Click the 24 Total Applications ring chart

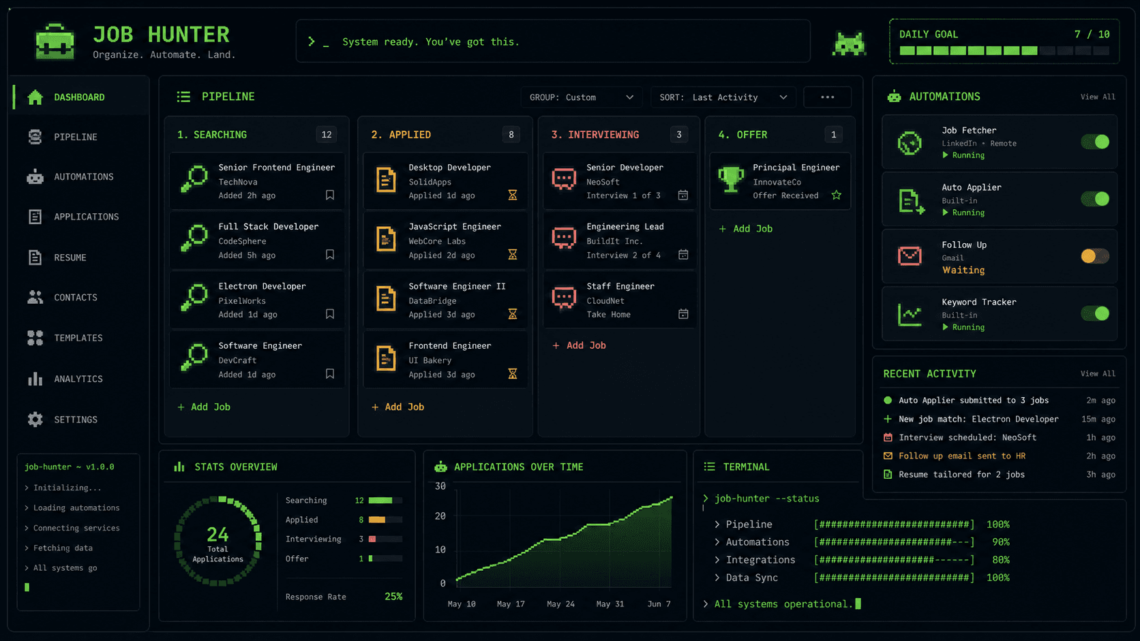217,541
